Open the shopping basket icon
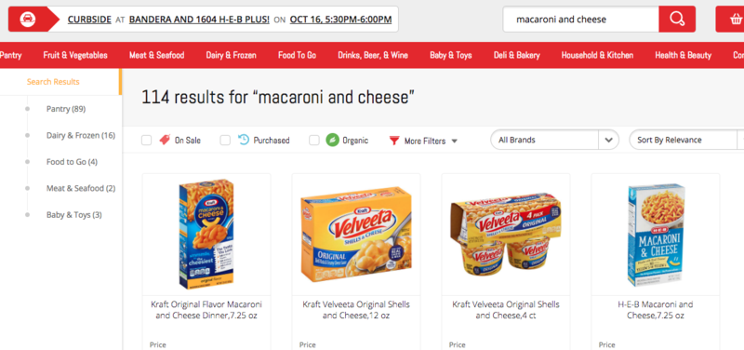Screen dimensions: 744x350 pos(736,19)
